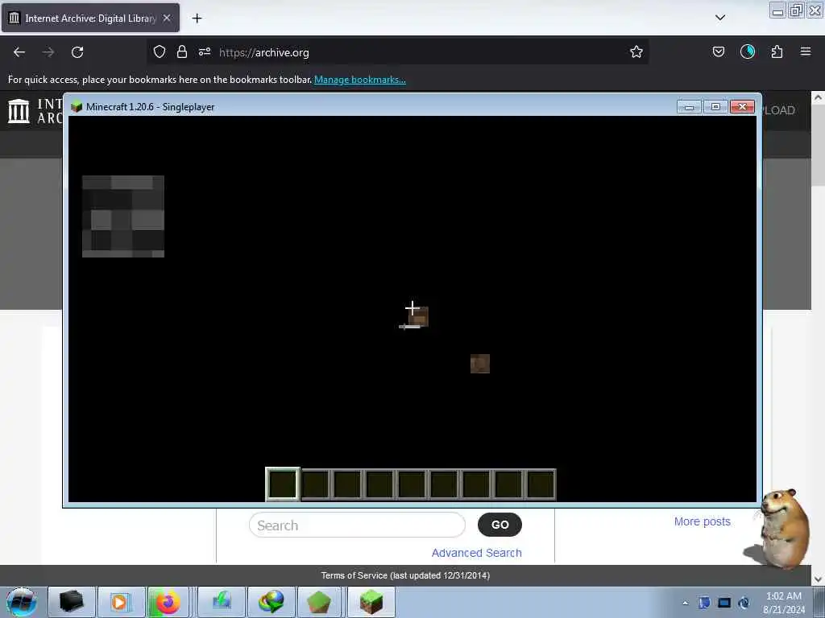825x618 pixels.
Task: Minimize the Firefox browser window
Action: 778,10
